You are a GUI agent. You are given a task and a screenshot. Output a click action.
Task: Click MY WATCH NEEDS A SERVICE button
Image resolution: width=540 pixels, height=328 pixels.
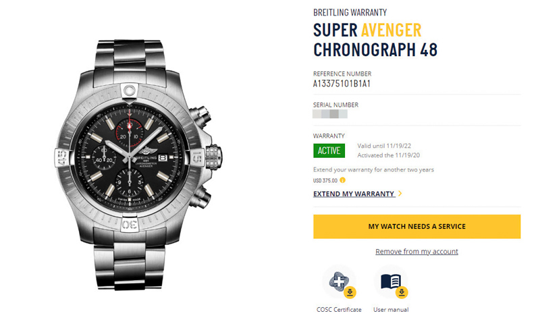pyautogui.click(x=416, y=227)
